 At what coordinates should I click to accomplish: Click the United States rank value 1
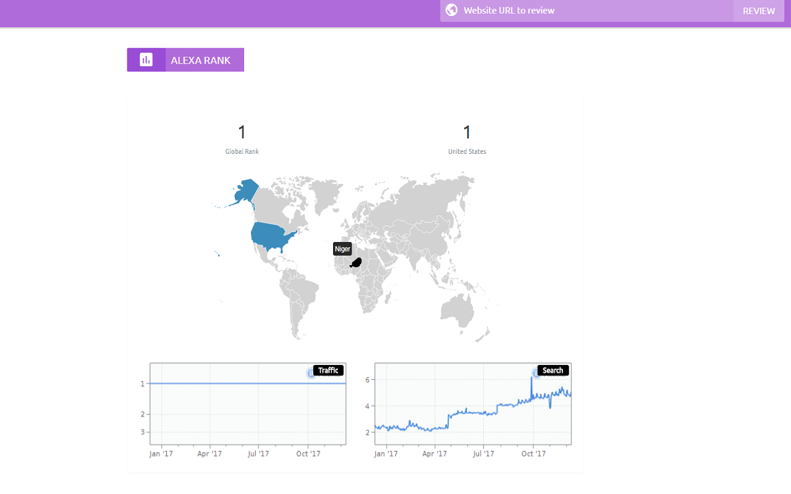(467, 132)
